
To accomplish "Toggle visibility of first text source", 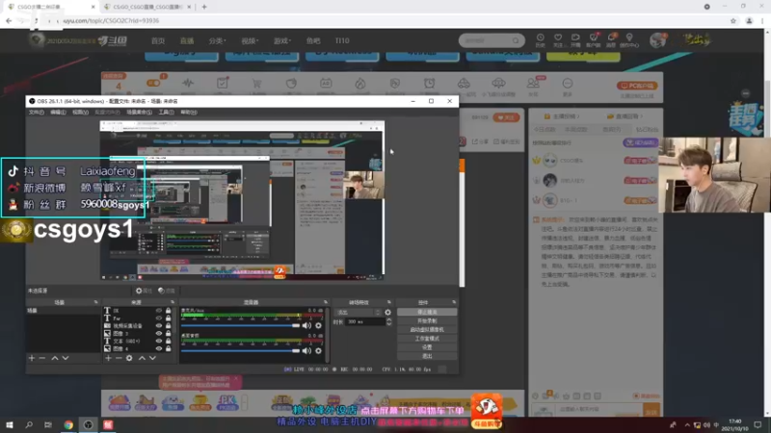I will click(x=159, y=311).
